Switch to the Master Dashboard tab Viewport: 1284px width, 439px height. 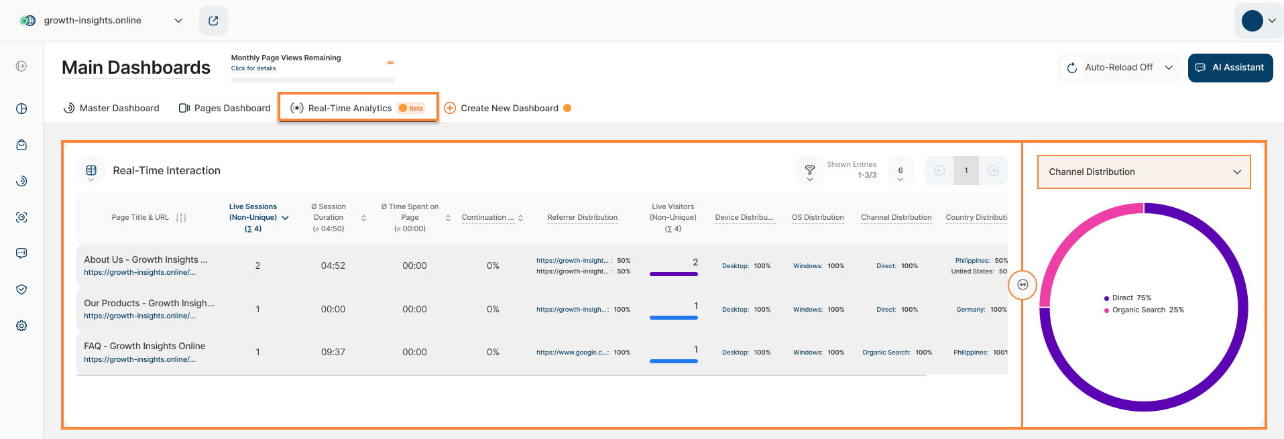[x=111, y=108]
